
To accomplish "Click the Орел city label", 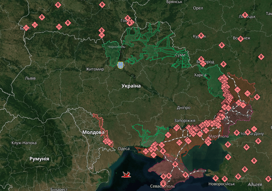I will point(198,8).
